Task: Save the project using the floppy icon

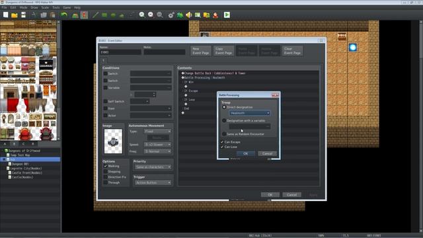Action: 24,15
